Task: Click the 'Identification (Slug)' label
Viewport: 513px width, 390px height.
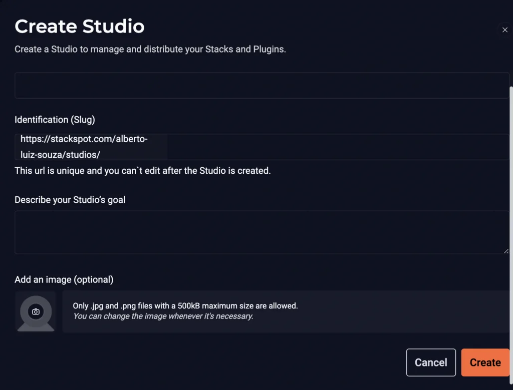Action: (55, 120)
